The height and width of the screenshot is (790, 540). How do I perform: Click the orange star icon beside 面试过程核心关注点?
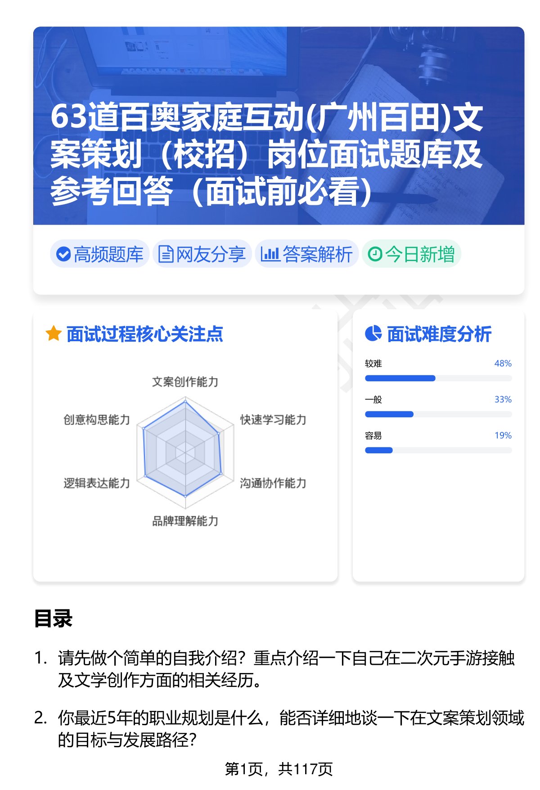click(54, 334)
